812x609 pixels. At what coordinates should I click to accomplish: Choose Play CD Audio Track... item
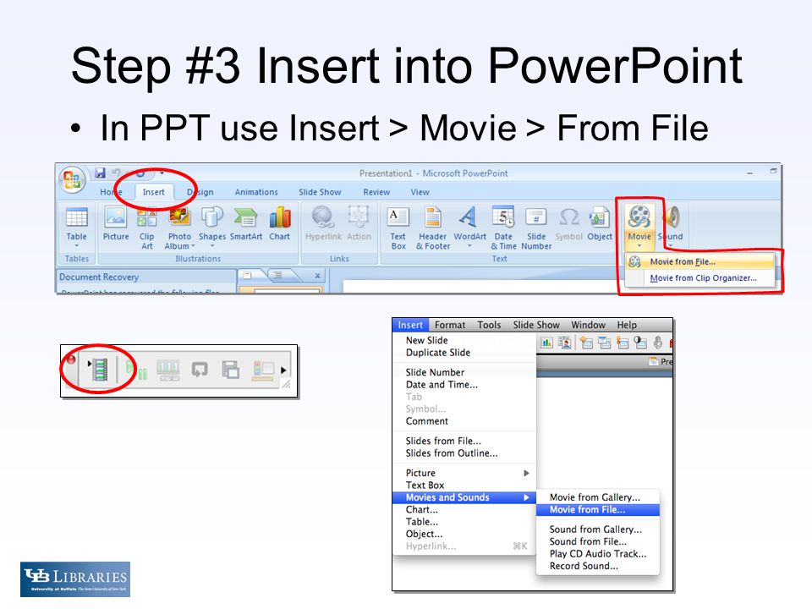point(598,553)
